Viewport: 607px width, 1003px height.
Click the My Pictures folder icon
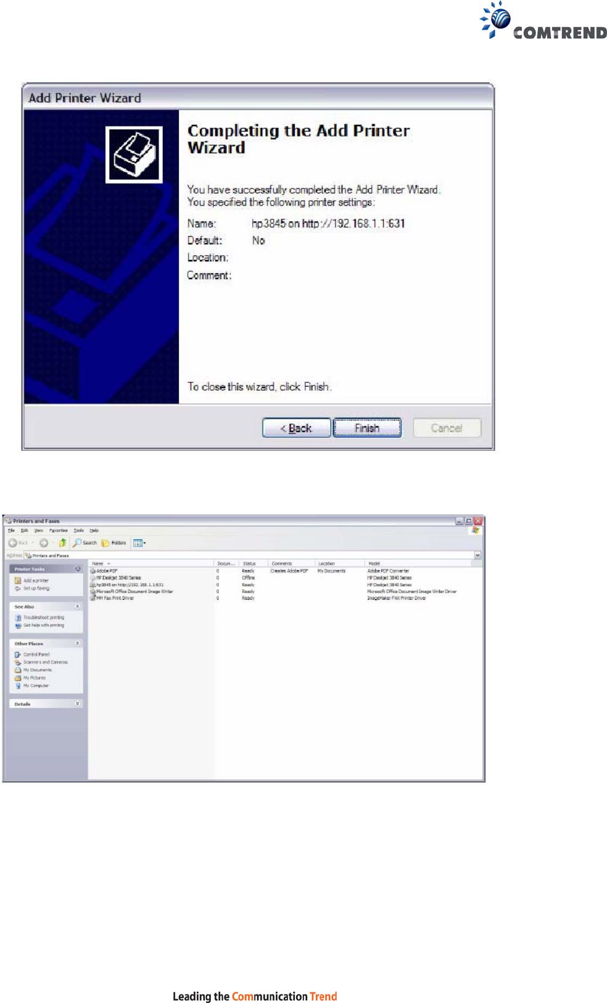tap(18, 678)
